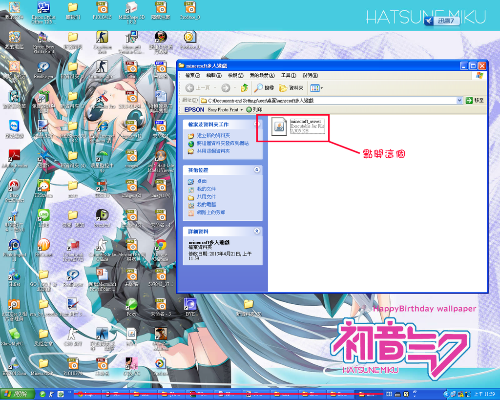Go to 桌面 in Other Places panel
This screenshot has width=500, height=400.
[202, 181]
